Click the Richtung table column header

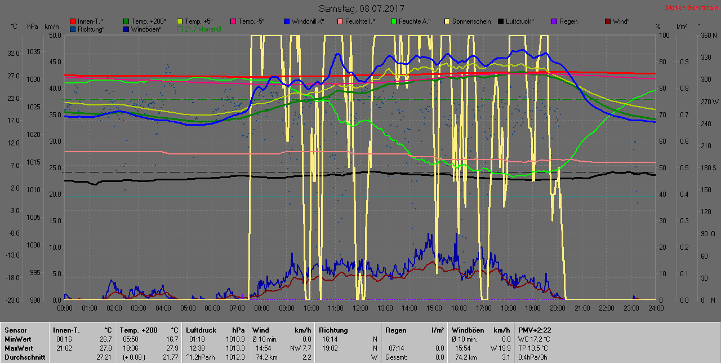(x=333, y=330)
